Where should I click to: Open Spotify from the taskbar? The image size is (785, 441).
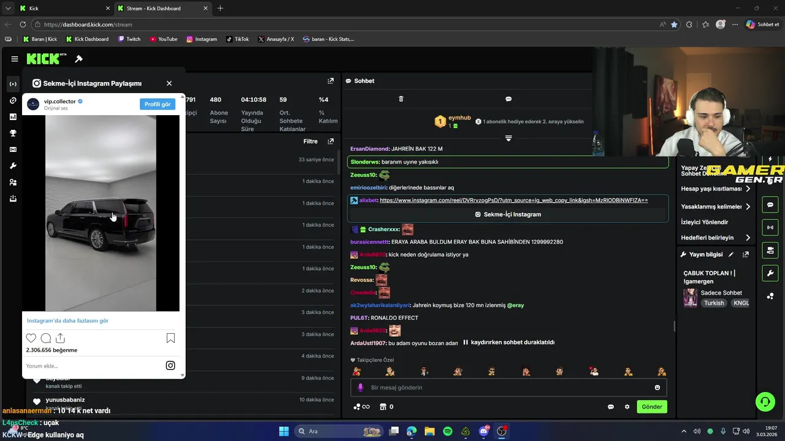448,431
